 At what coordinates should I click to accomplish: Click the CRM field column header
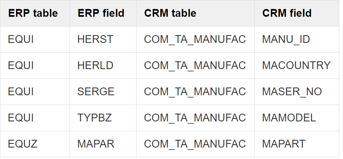coord(297,13)
